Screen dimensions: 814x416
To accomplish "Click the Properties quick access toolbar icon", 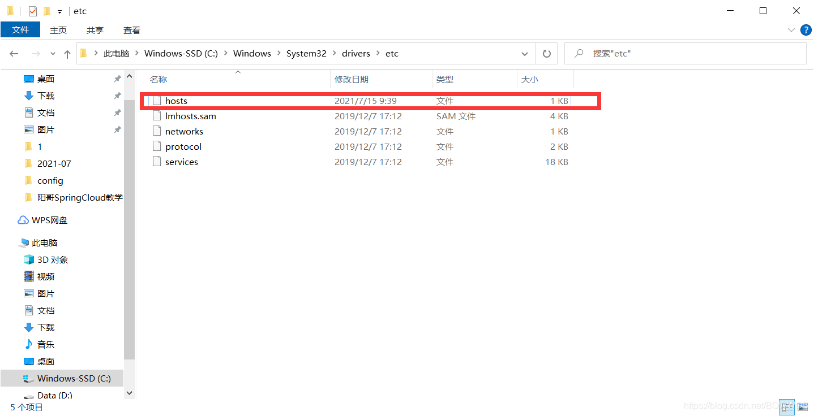I will pyautogui.click(x=33, y=11).
